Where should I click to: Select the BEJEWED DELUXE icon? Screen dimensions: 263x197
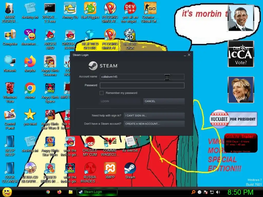(90, 39)
